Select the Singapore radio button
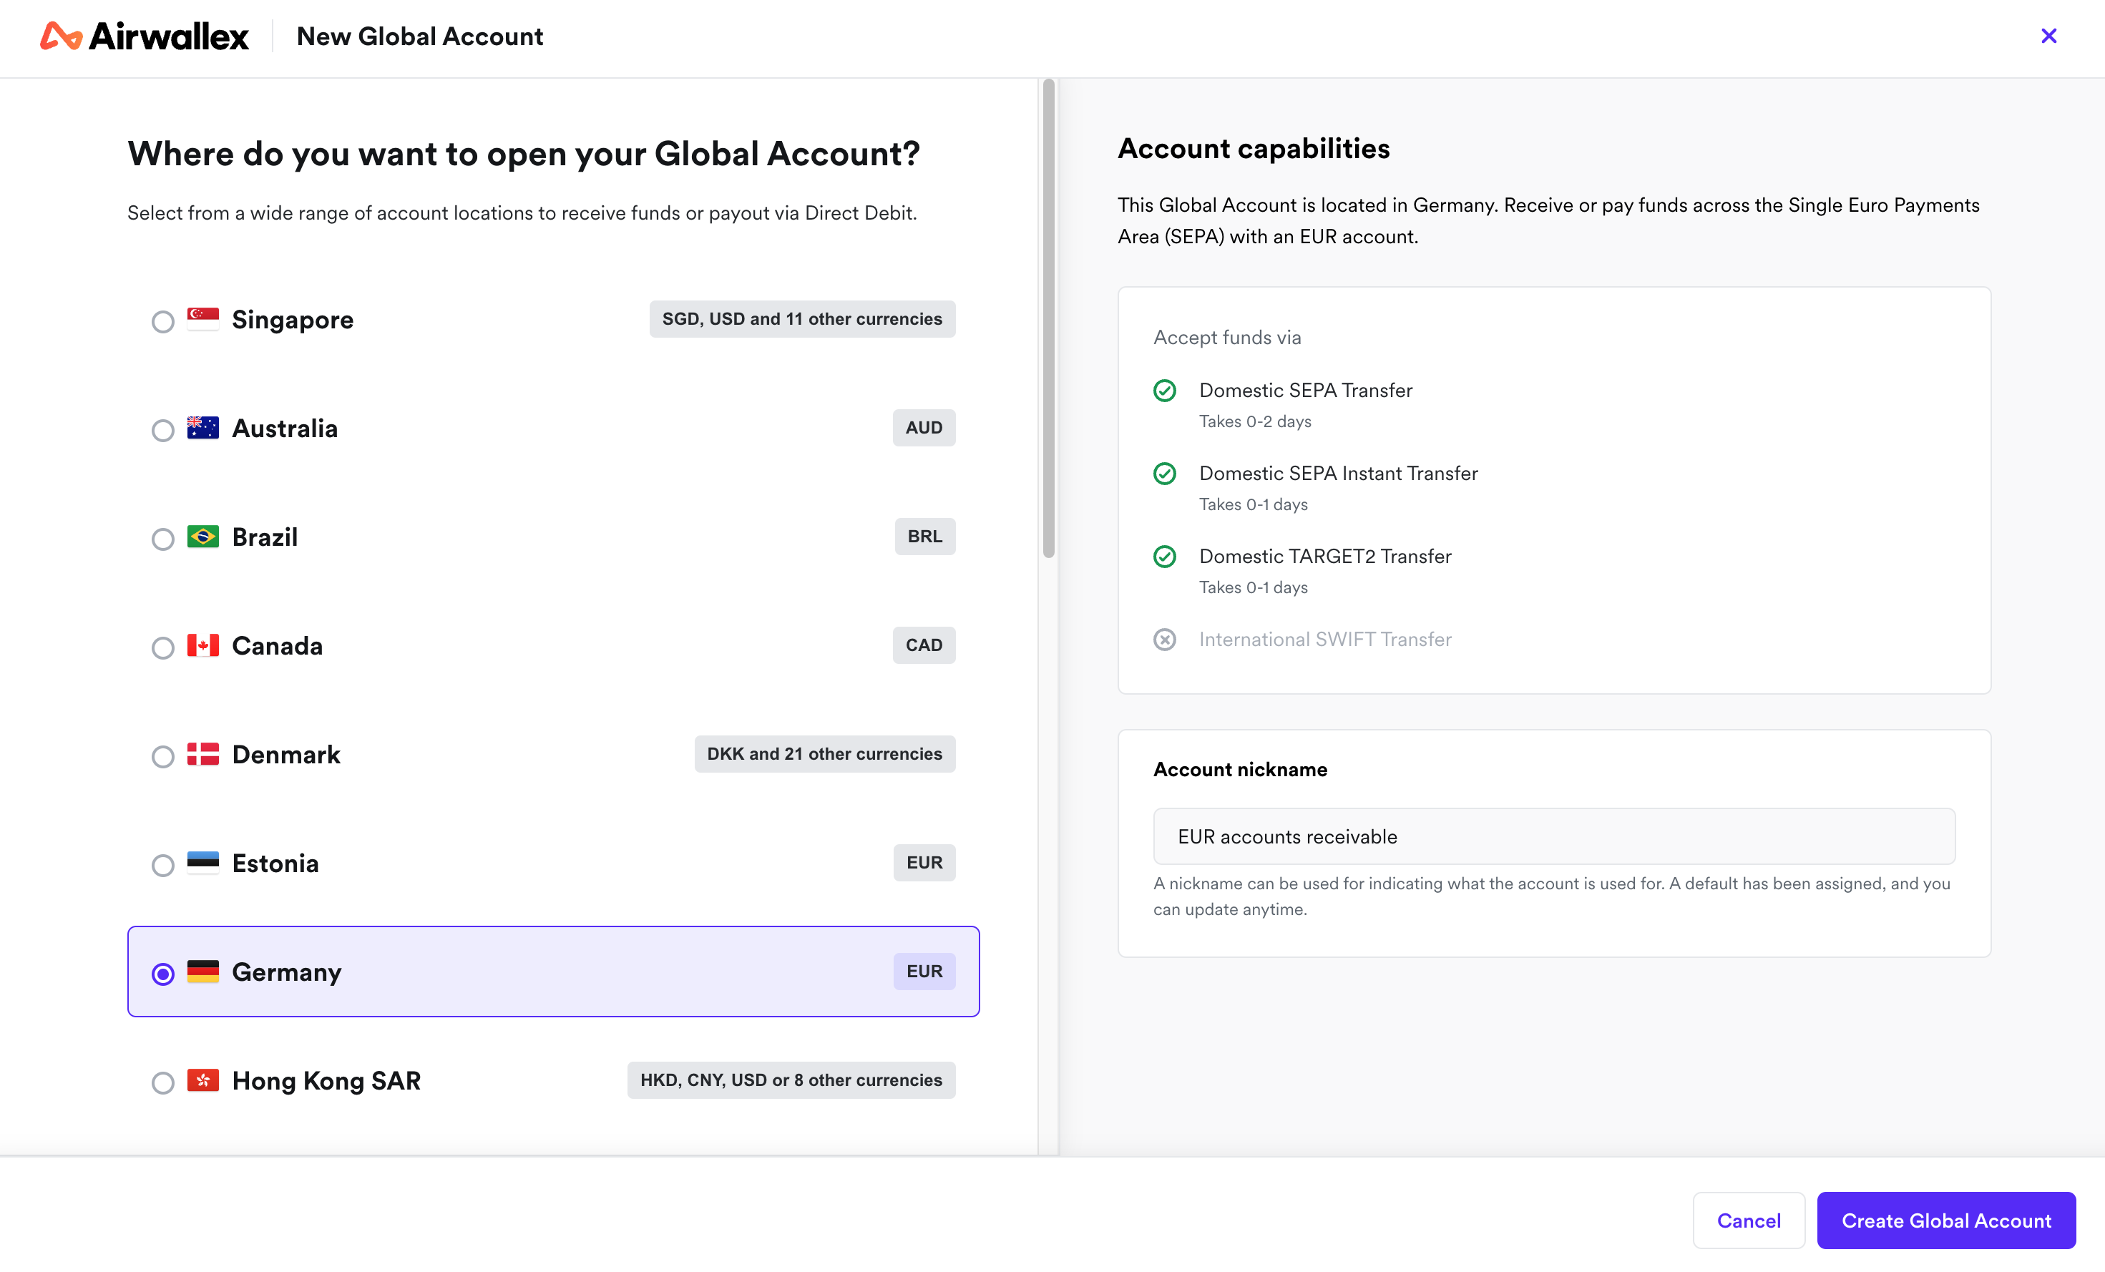Viewport: 2105px width, 1272px height. click(x=163, y=321)
